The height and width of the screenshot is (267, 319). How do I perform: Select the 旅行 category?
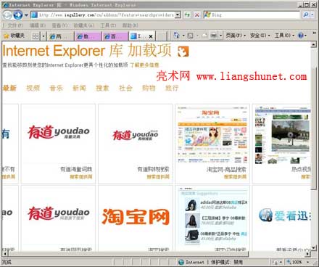click(x=172, y=88)
